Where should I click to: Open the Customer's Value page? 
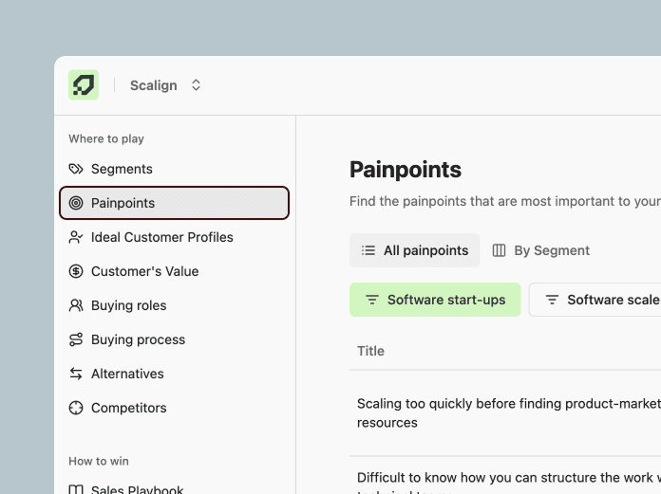point(174,271)
